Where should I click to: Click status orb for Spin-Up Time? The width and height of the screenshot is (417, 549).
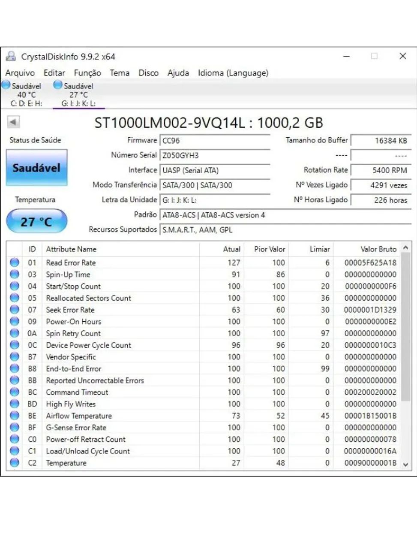click(x=15, y=274)
